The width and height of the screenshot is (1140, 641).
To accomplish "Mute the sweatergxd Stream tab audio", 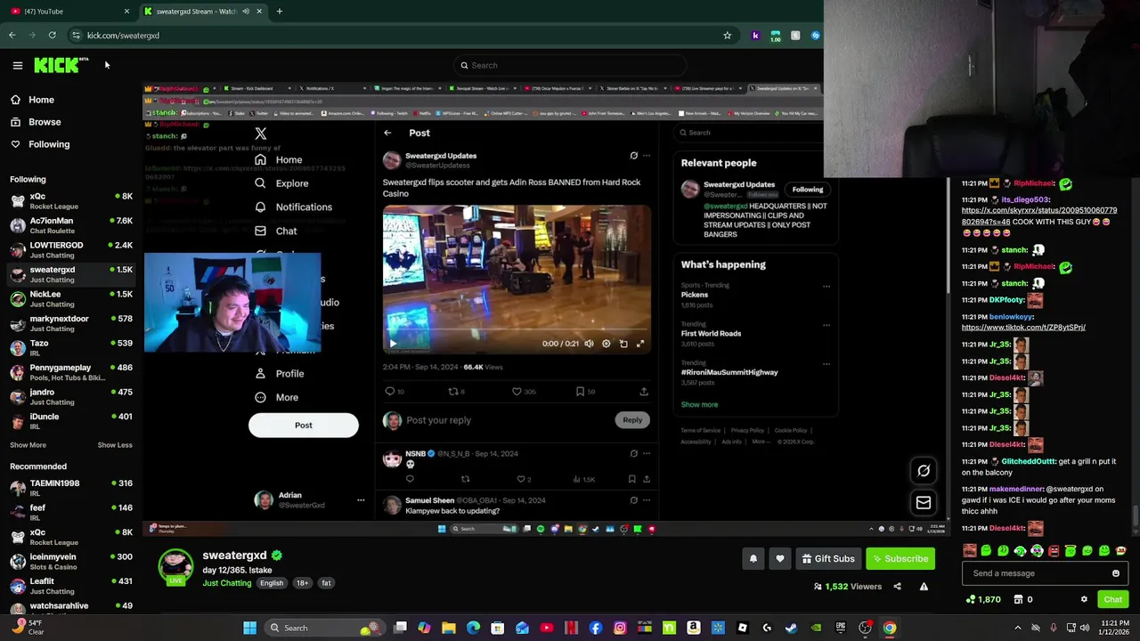I will coord(246,12).
